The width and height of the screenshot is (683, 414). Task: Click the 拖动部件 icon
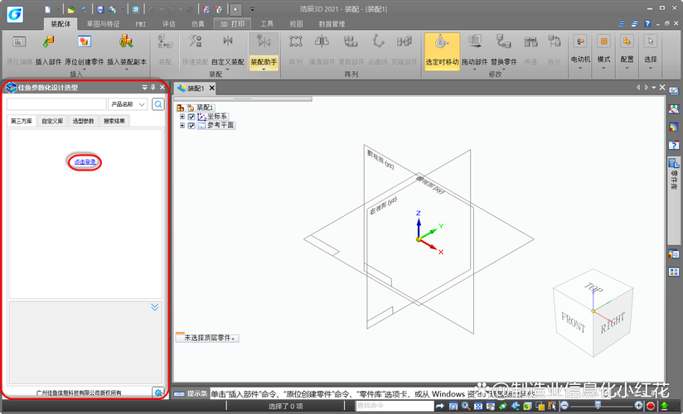click(474, 41)
